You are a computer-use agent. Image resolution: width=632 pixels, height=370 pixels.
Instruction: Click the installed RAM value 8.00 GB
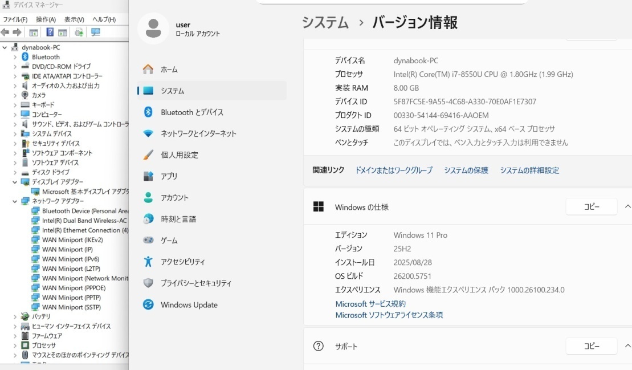tap(406, 88)
